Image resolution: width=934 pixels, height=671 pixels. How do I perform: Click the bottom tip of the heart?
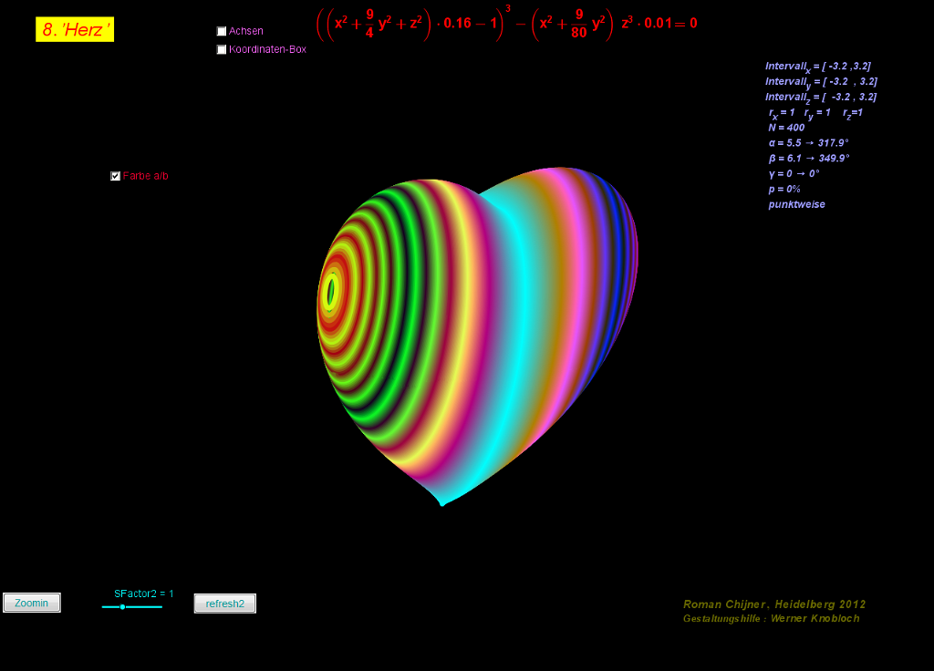click(442, 502)
